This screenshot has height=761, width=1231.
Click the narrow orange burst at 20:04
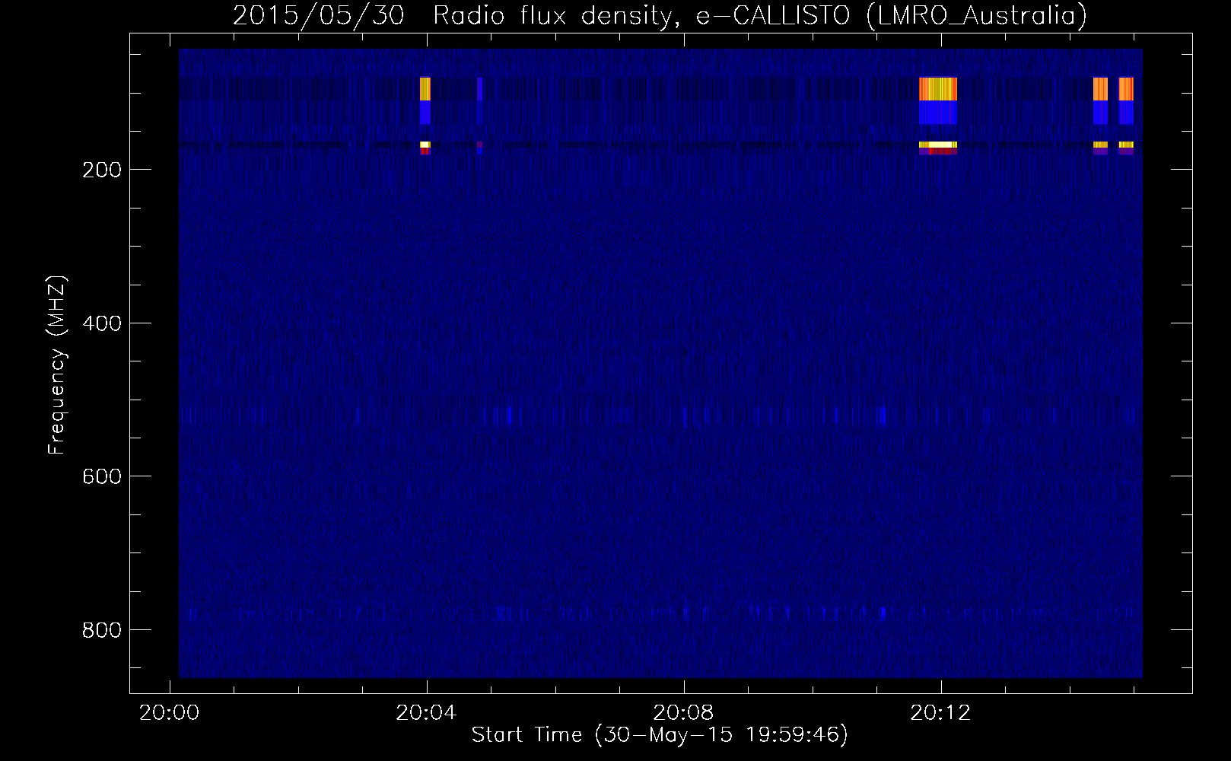(x=425, y=89)
